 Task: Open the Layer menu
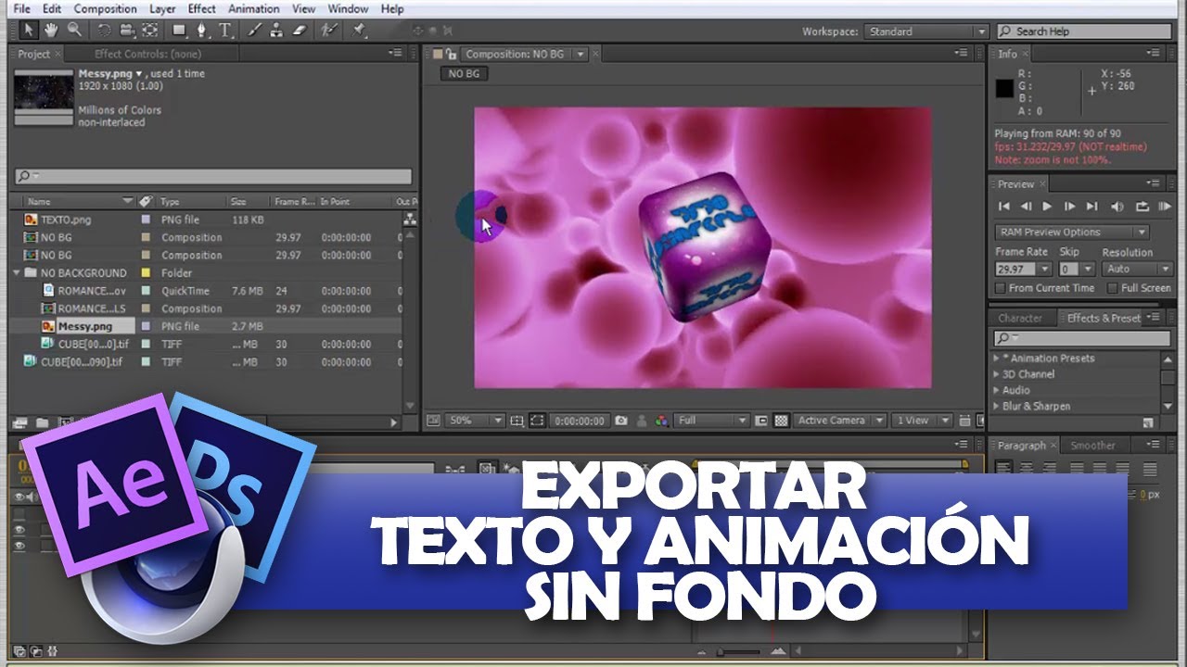[162, 8]
